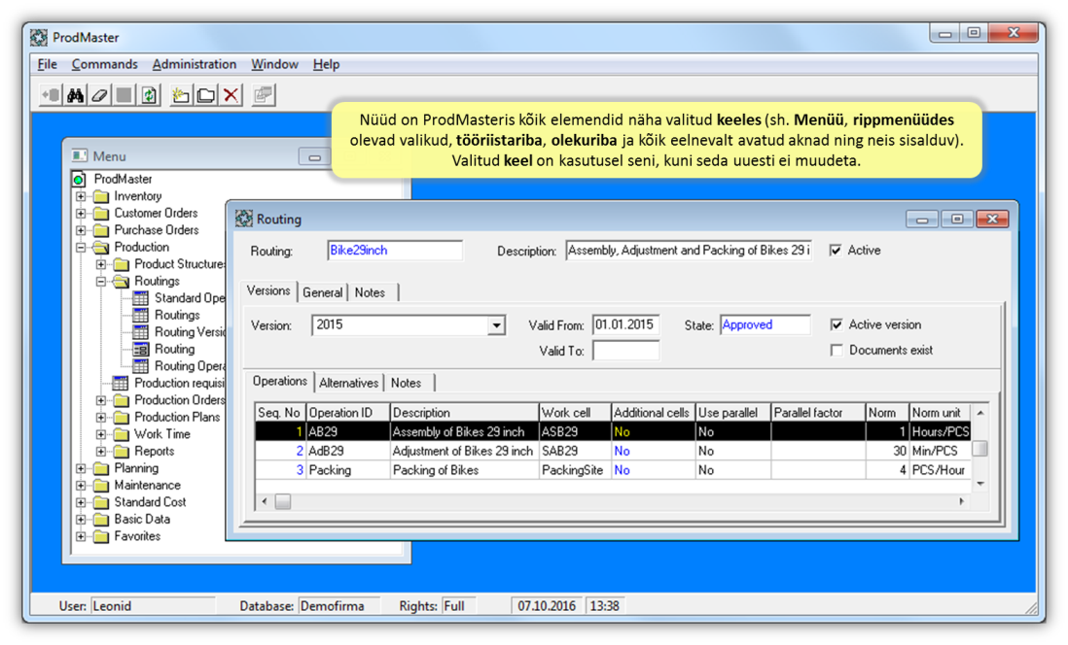Viewport: 1068px width, 645px height.
Task: Click the grey square toolbar icon
Action: [124, 95]
